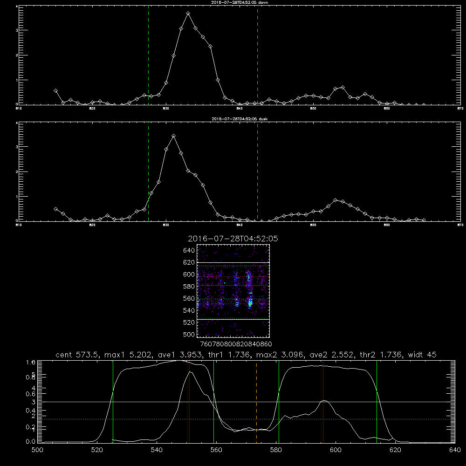This screenshot has height=466, width=466.
Task: Click the 'widt 45' value
Action: pyautogui.click(x=422, y=355)
